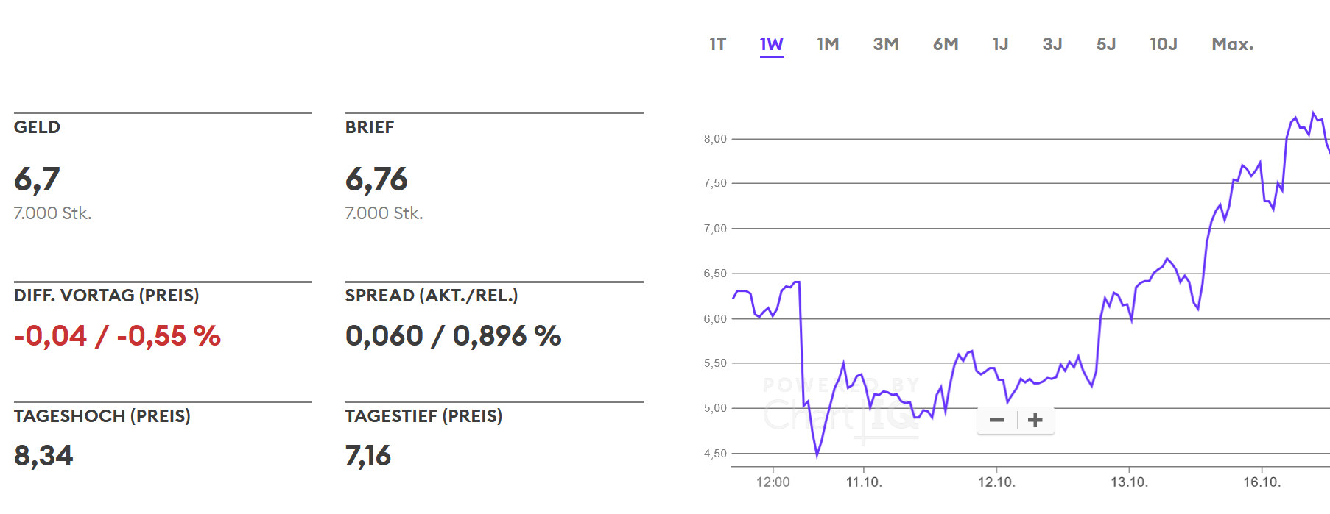Screen dimensions: 1330x514
Task: Select the 1W time range tab
Action: click(x=772, y=44)
